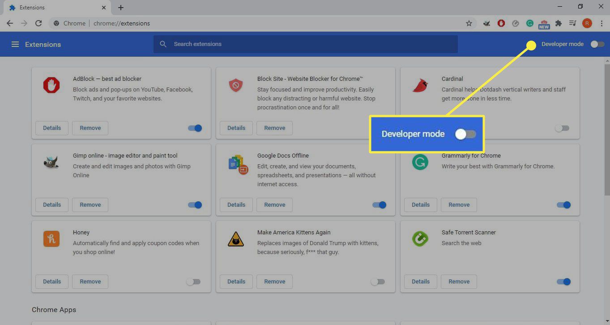This screenshot has width=610, height=325.
Task: Disable the Safe Torrent Scanner toggle
Action: 564,282
